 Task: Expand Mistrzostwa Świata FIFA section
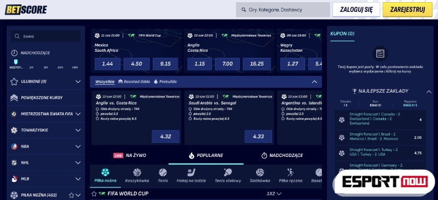(x=78, y=114)
